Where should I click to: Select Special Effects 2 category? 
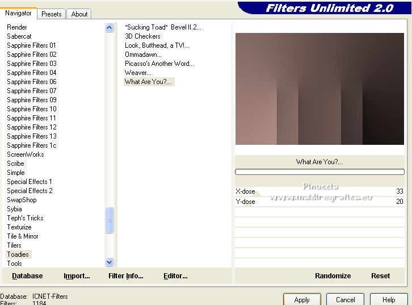pos(30,191)
